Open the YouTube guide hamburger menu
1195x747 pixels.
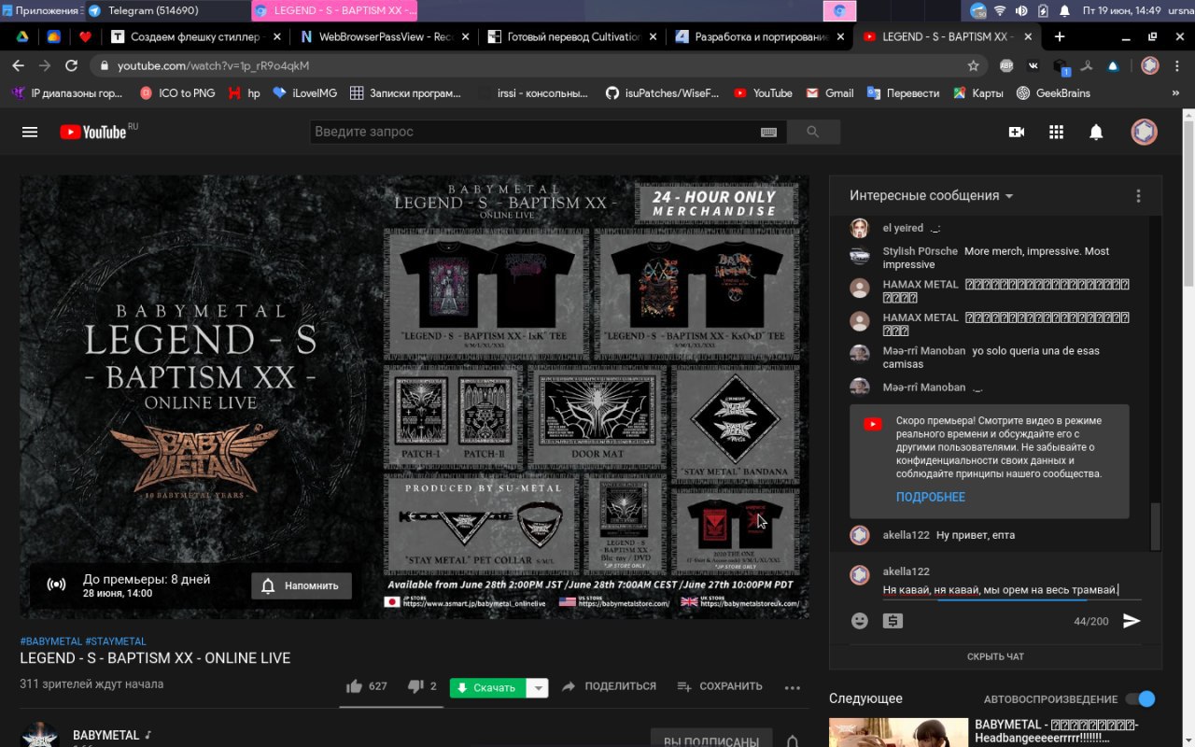(30, 132)
